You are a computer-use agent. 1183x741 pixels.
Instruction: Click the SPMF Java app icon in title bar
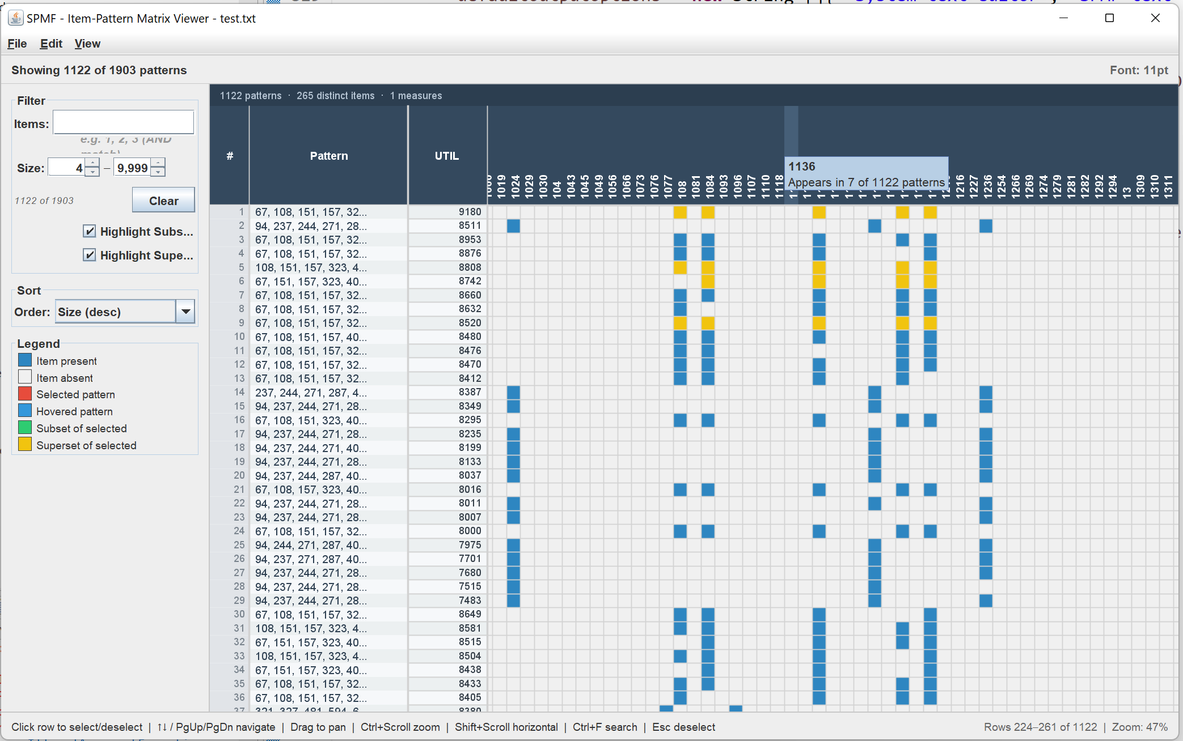(16, 18)
